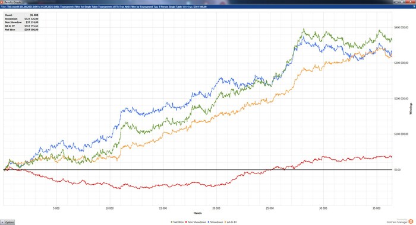Click the 15 000 hands axis tick label

coord(163,208)
